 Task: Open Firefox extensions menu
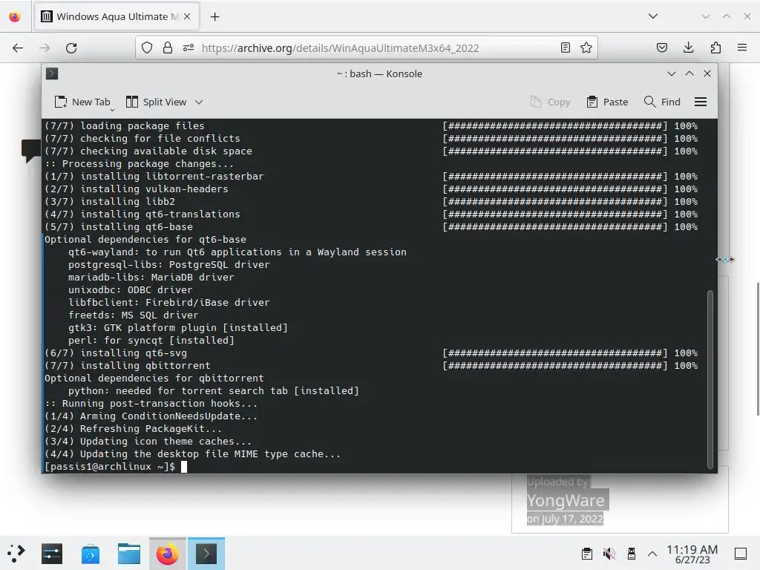tap(715, 47)
